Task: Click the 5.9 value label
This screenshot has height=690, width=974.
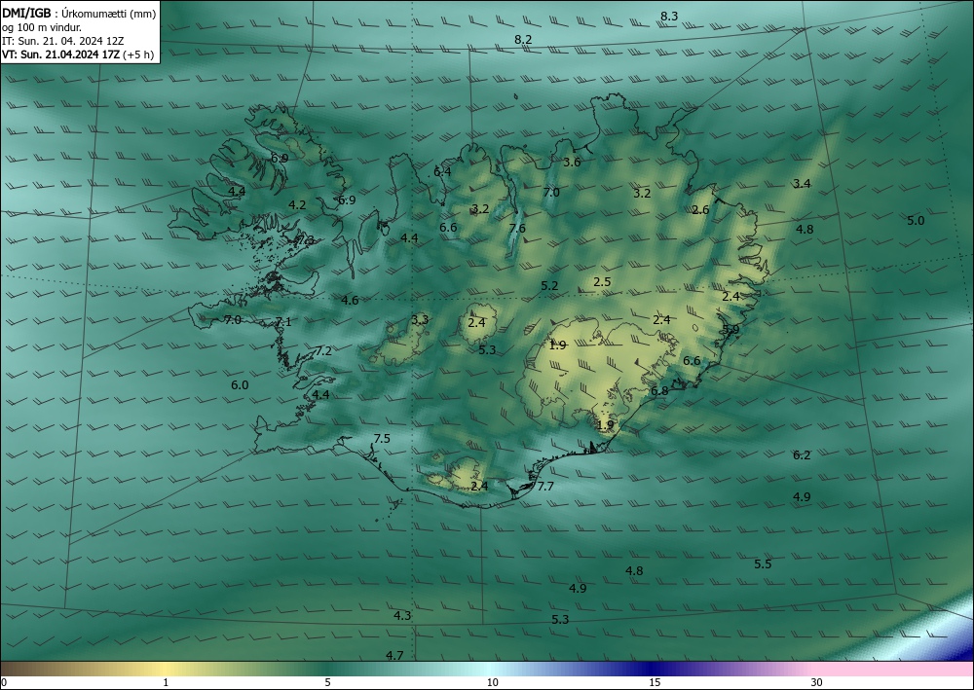Action: tap(731, 330)
